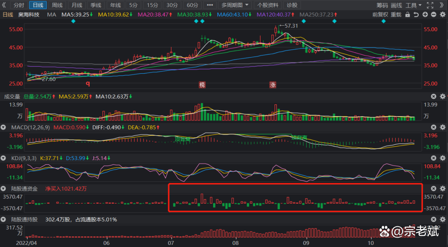Image resolution: width=448 pixels, height=247 pixels.
Task: Toggle 前复权 price adjustment mode
Action: [x=380, y=14]
